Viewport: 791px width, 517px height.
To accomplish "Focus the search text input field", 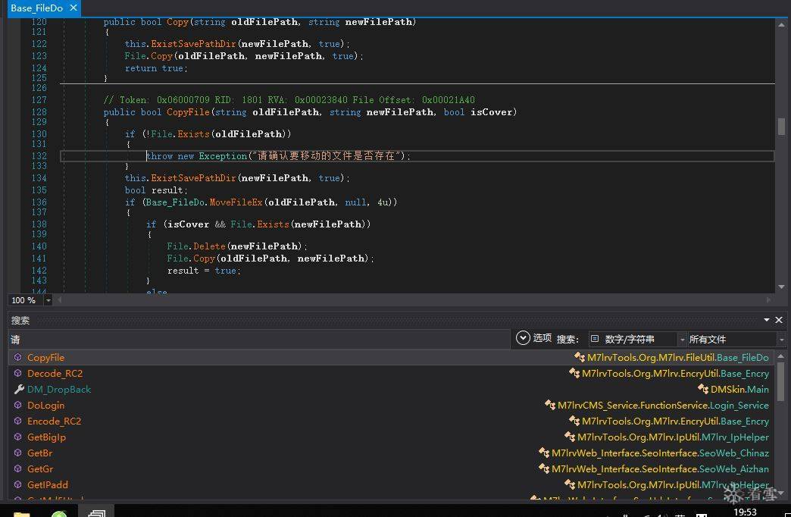I will coord(259,340).
